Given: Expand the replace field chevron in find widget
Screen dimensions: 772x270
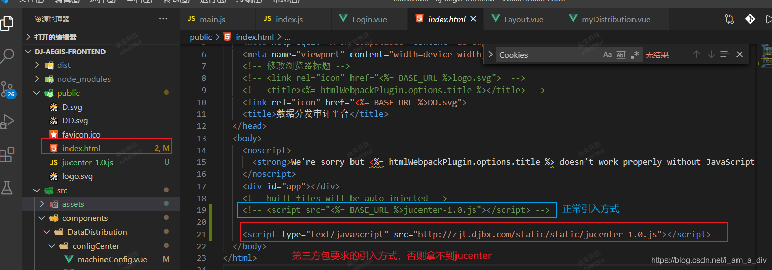Looking at the screenshot, I should click(x=490, y=54).
